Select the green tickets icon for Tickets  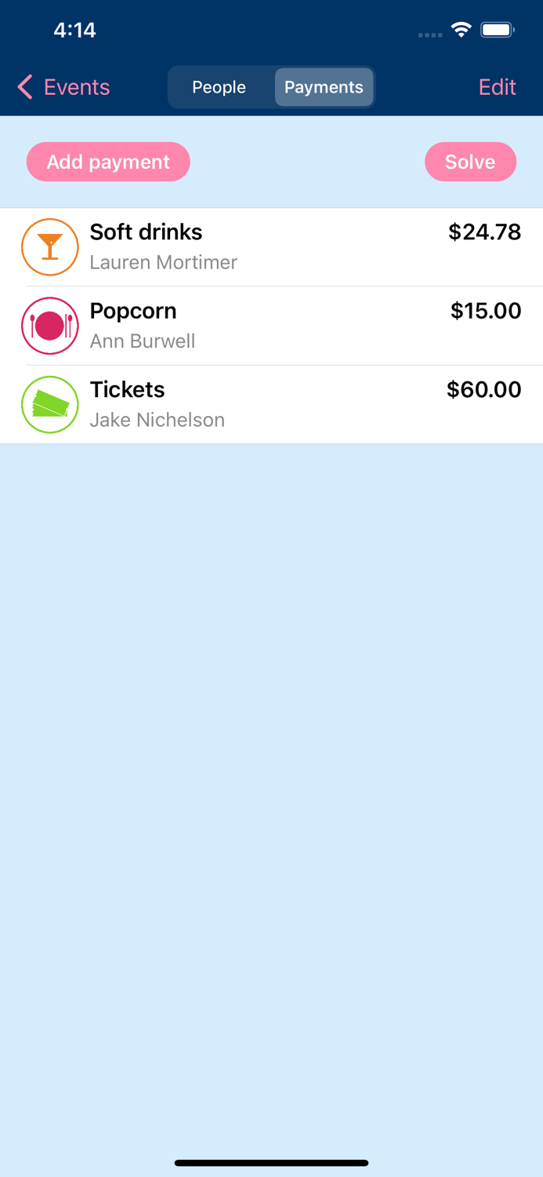tap(50, 405)
